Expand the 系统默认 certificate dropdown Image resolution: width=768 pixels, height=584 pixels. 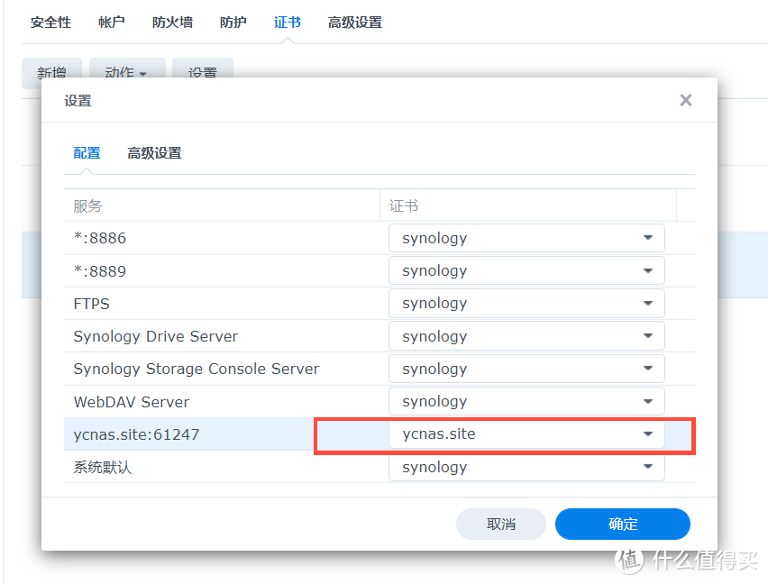tap(526, 467)
